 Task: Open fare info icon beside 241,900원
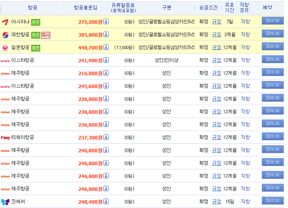click(106, 60)
